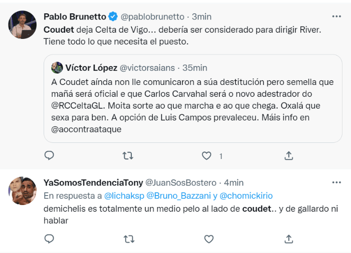Viewport: 351px width, 253px height.
Task: Open YaSomosTendenciaTony's avatar
Action: (22, 190)
